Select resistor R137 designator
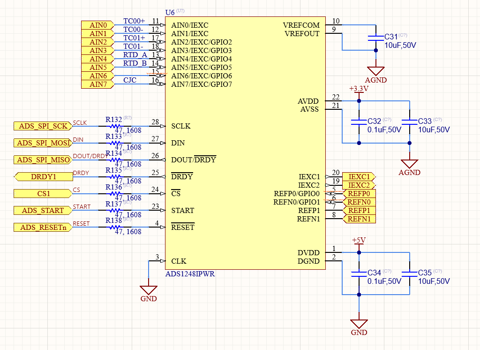 tap(113, 204)
